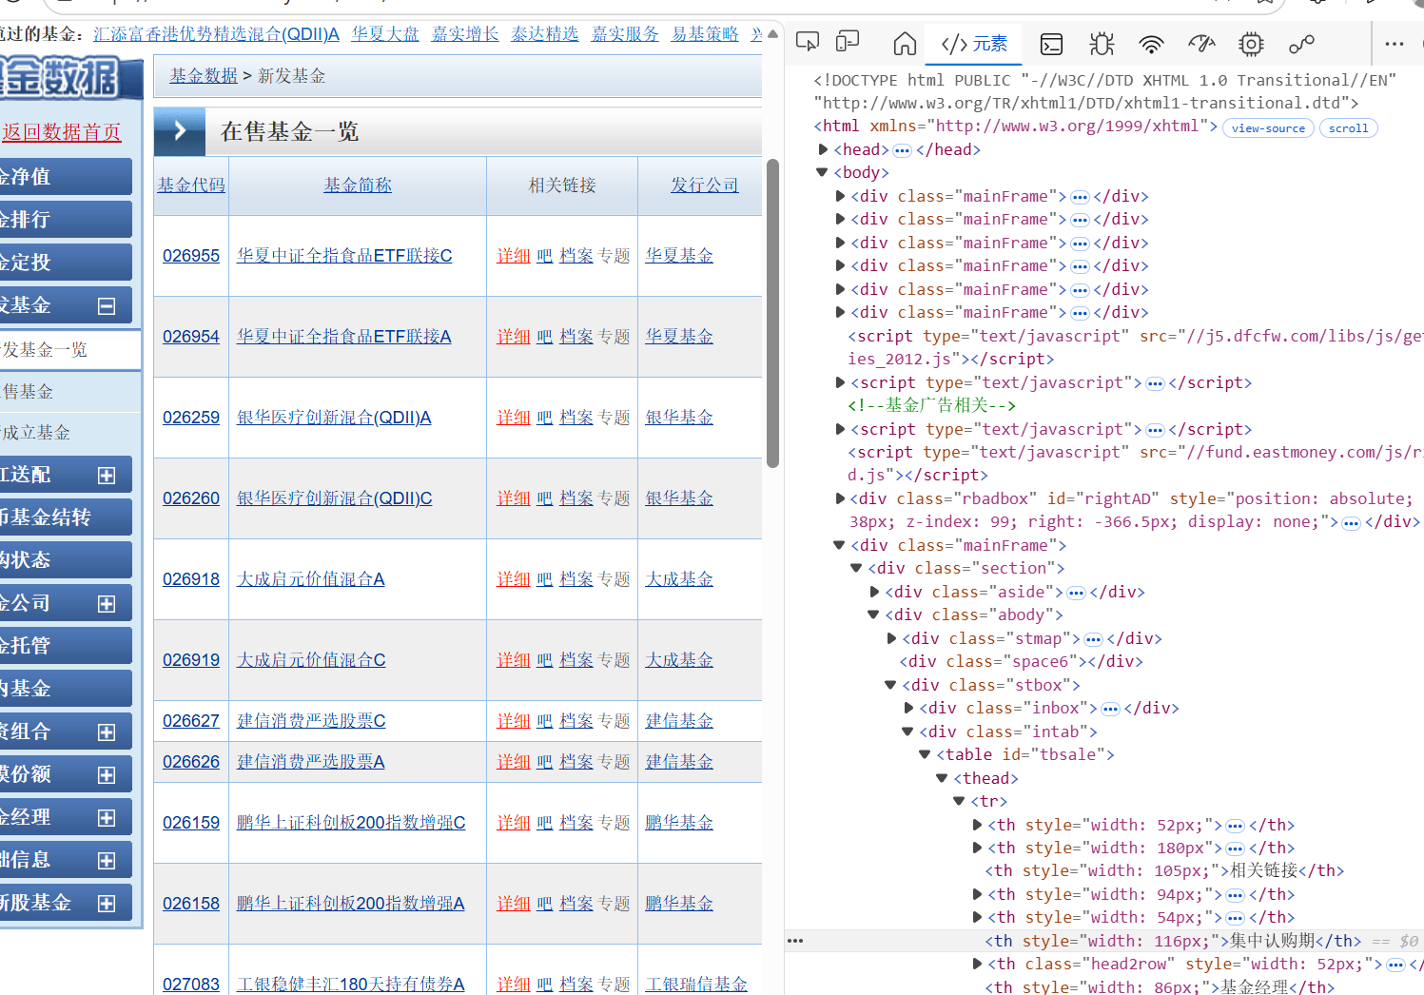The height and width of the screenshot is (995, 1424).
Task: Open 净值 sidebar menu item
Action: coord(66,177)
